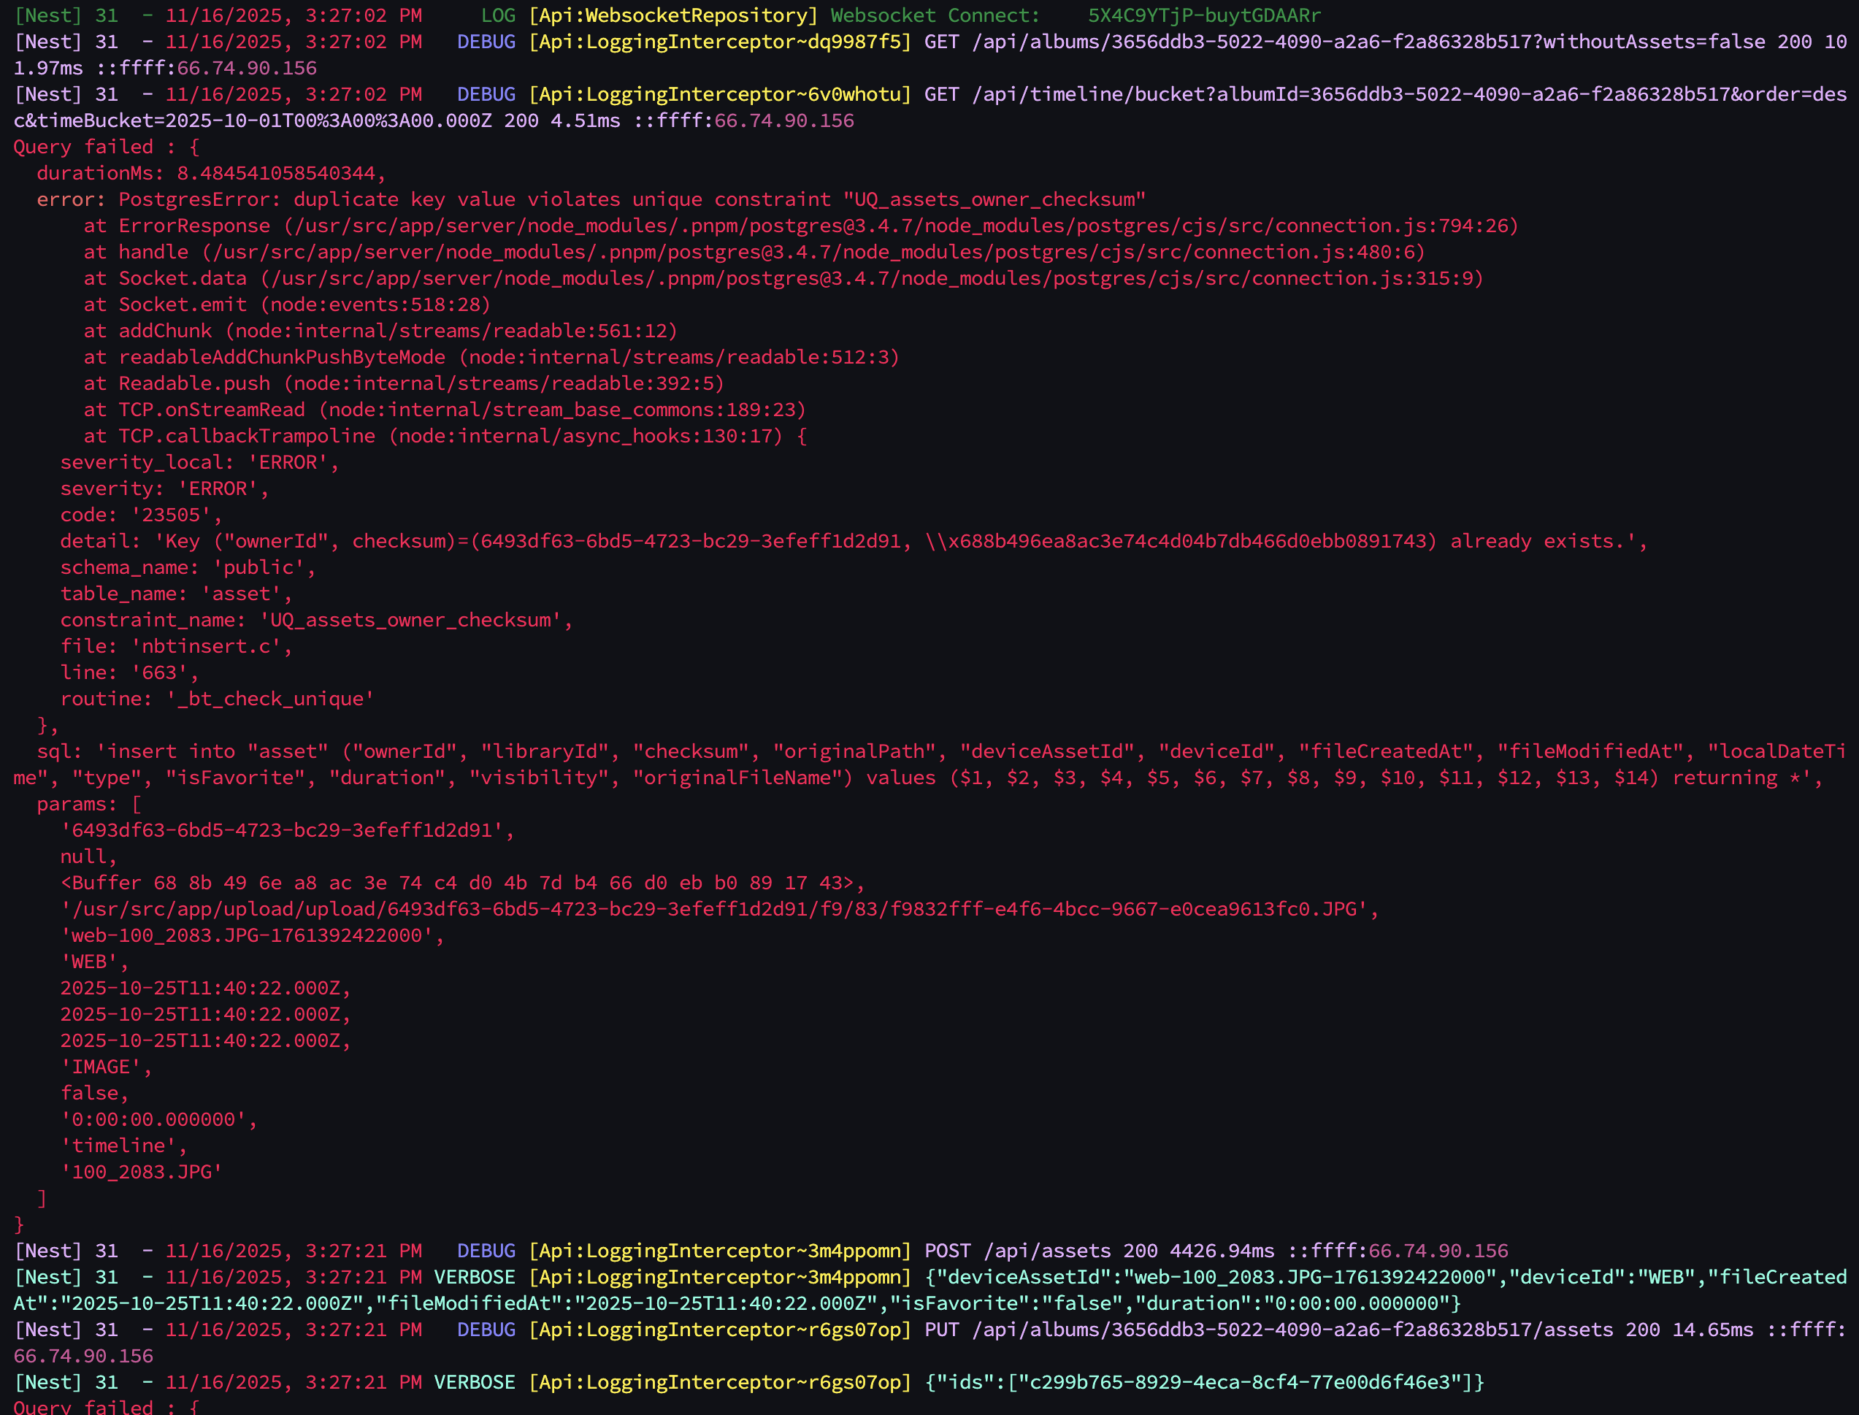Click the '100_2083.JPG' original file name
The height and width of the screenshot is (1415, 1859).
tap(141, 1173)
